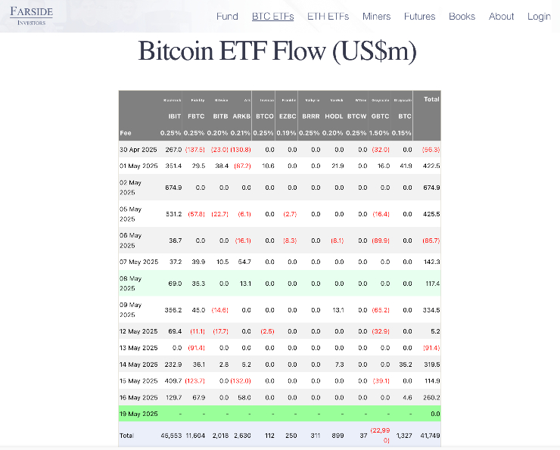
Task: Select the ARKB ticker header
Action: coord(242,116)
